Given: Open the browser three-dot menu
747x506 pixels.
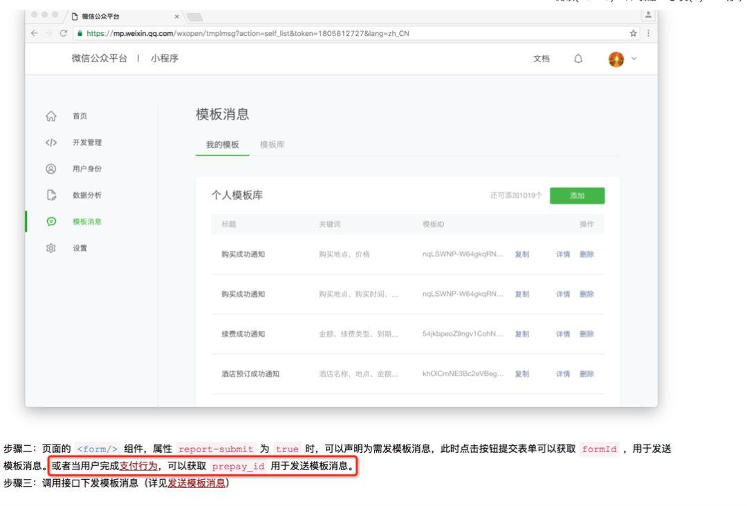Looking at the screenshot, I should point(648,33).
